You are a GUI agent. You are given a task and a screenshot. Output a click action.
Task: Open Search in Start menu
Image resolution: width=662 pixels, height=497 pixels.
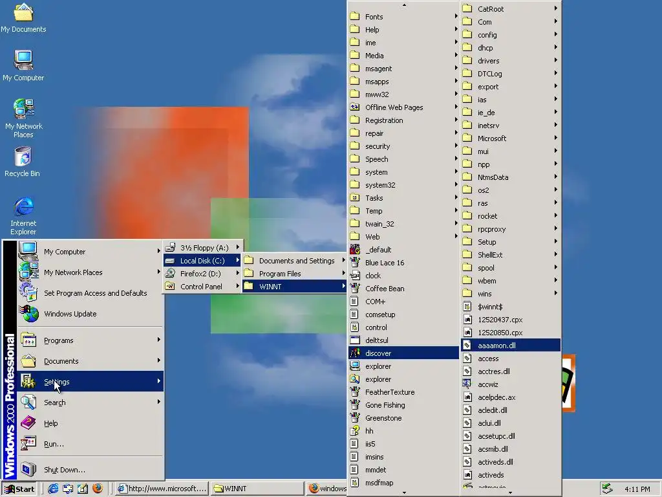pyautogui.click(x=91, y=403)
